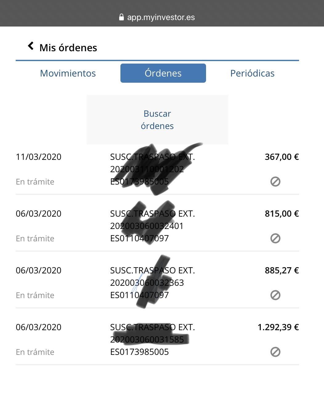The height and width of the screenshot is (403, 324).
Task: Open order with reference 202003060032363
Action: [x=147, y=283]
